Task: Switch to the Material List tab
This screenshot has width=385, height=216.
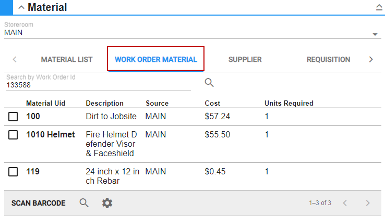Action: tap(67, 59)
